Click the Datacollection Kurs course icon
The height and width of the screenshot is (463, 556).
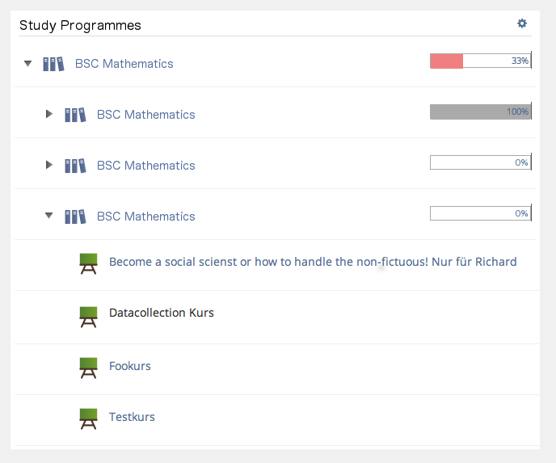point(88,314)
